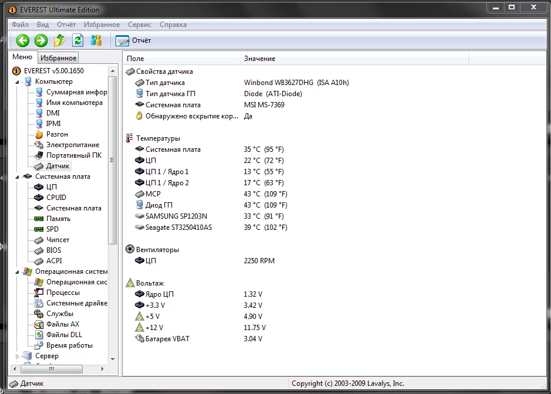Click the Системные драйверы icon
Image resolution: width=551 pixels, height=394 pixels.
tap(39, 303)
